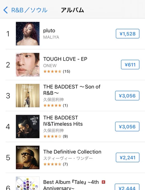145x190 pixels.
Task: Select The Definitive Collection title text
Action: [72, 152]
